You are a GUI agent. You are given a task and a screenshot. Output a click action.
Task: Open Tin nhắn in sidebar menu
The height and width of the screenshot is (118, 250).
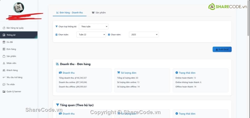(x=19, y=84)
